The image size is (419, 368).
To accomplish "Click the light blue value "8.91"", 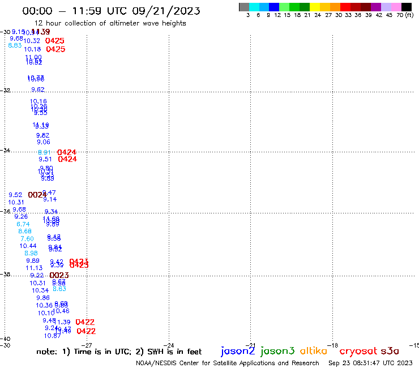I will coord(44,153).
